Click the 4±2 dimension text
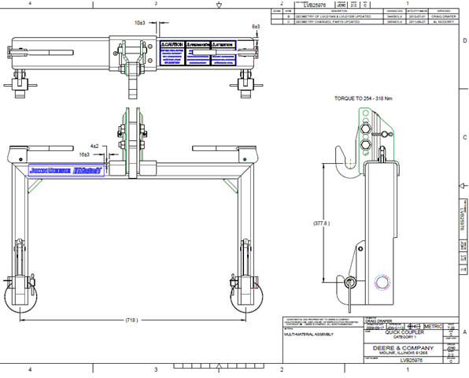 point(94,146)
